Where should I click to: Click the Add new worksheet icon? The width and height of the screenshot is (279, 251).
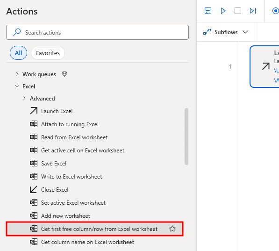point(34,215)
